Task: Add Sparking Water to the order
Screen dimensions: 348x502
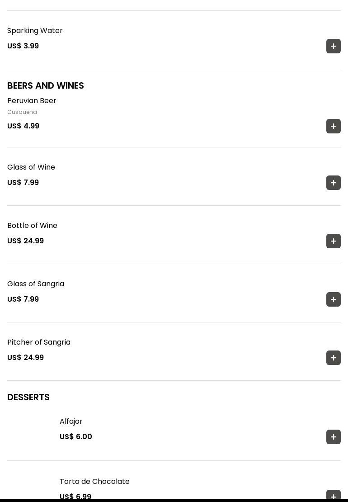Action: click(x=334, y=46)
